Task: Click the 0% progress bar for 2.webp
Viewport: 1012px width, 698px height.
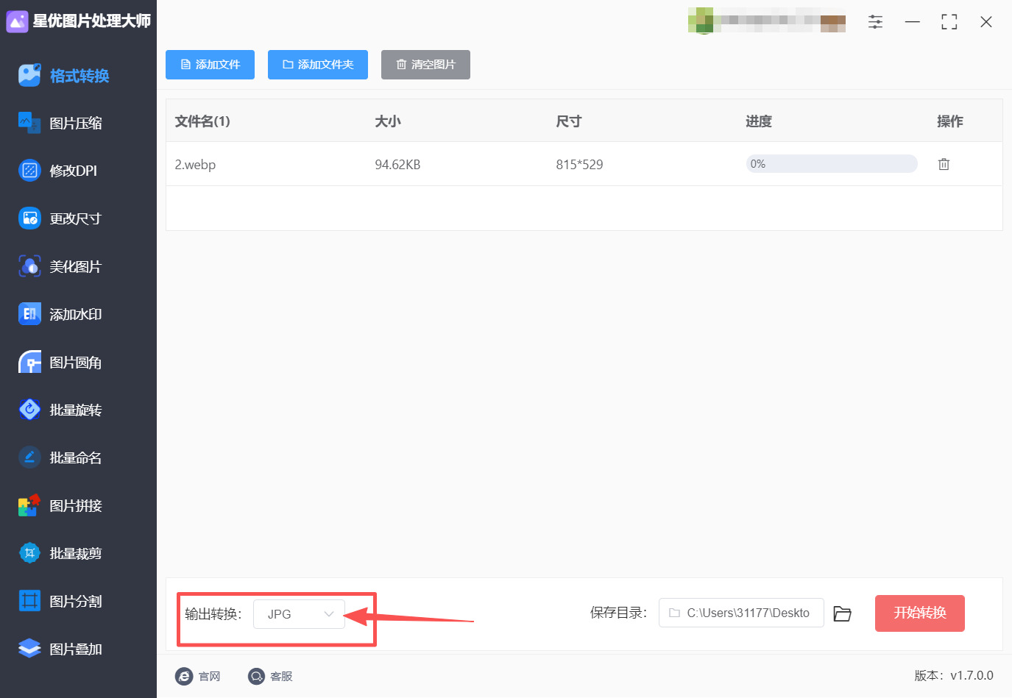Action: 831,163
